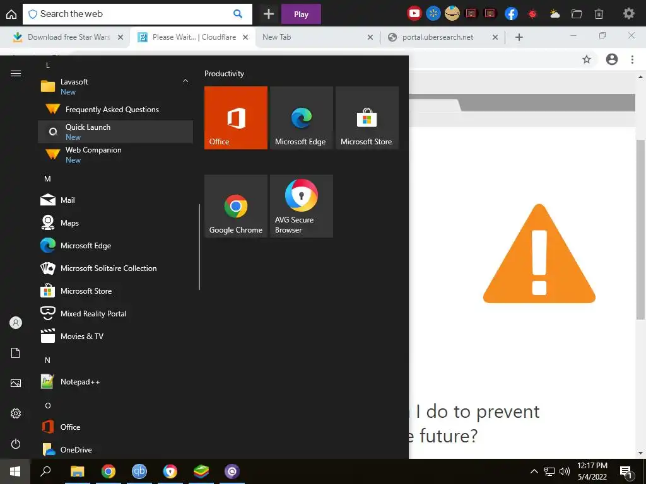
Task: Click the magnifier icon in search box
Action: click(238, 14)
